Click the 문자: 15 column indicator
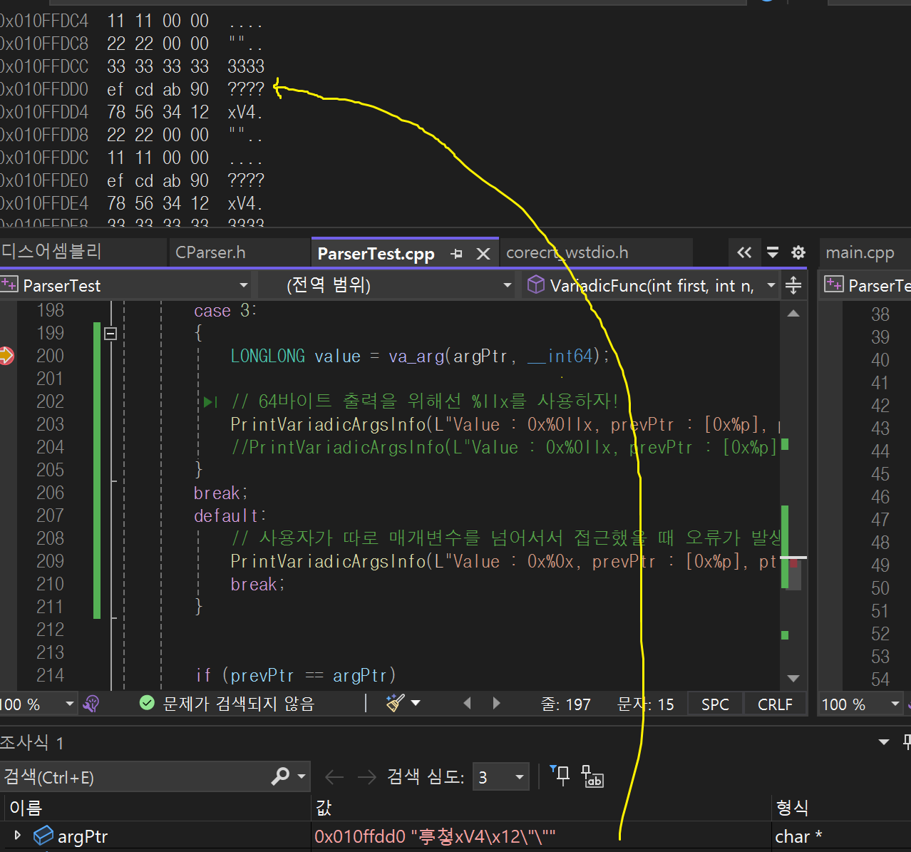 click(x=645, y=704)
